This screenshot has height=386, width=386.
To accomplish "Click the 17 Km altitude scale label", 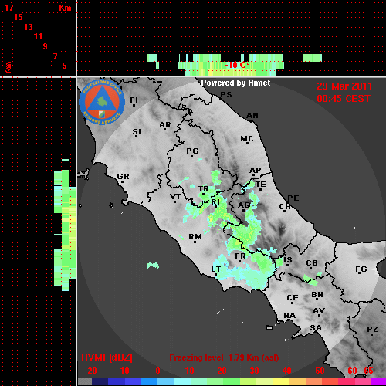I will click(8, 8).
